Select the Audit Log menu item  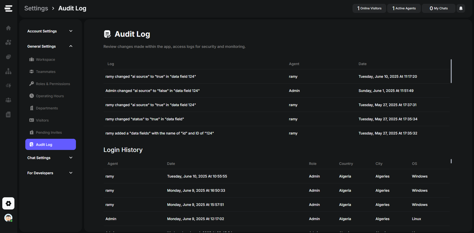51,144
